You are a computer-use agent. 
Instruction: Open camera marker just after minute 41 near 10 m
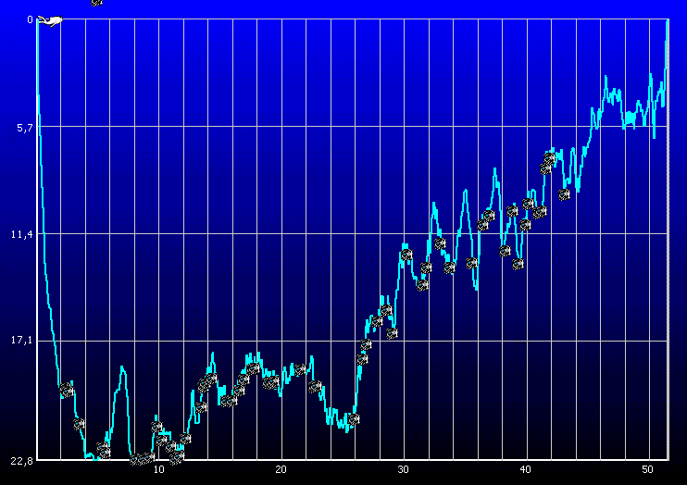click(x=540, y=213)
